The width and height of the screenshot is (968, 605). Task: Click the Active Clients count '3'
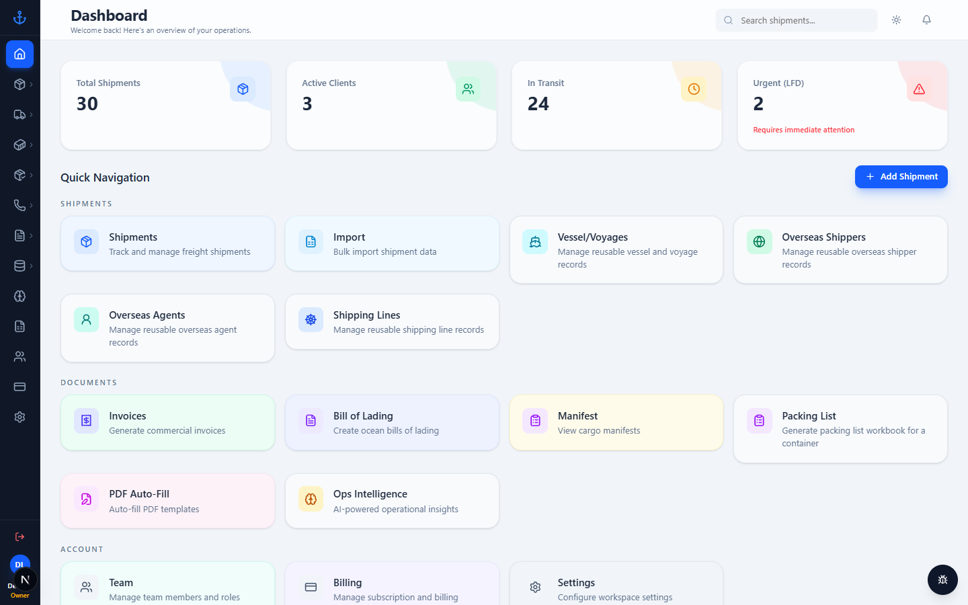(x=307, y=104)
